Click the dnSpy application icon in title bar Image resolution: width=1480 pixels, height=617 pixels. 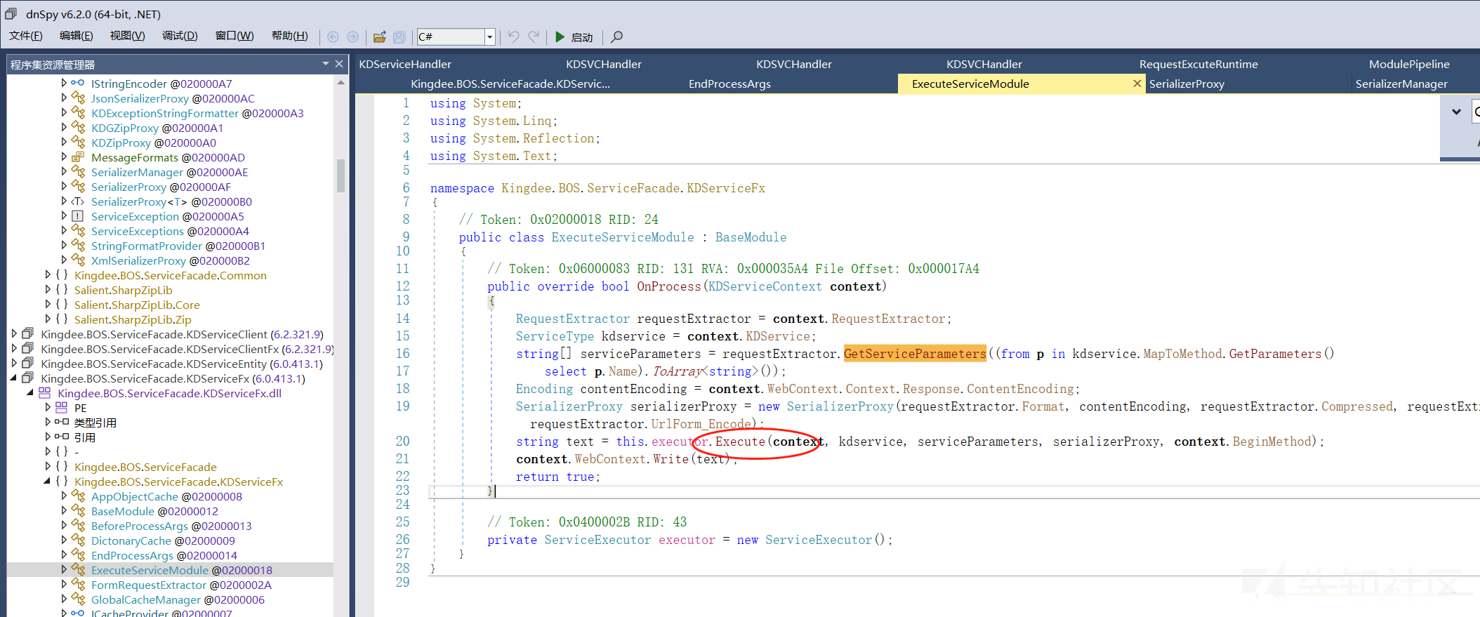[x=11, y=13]
